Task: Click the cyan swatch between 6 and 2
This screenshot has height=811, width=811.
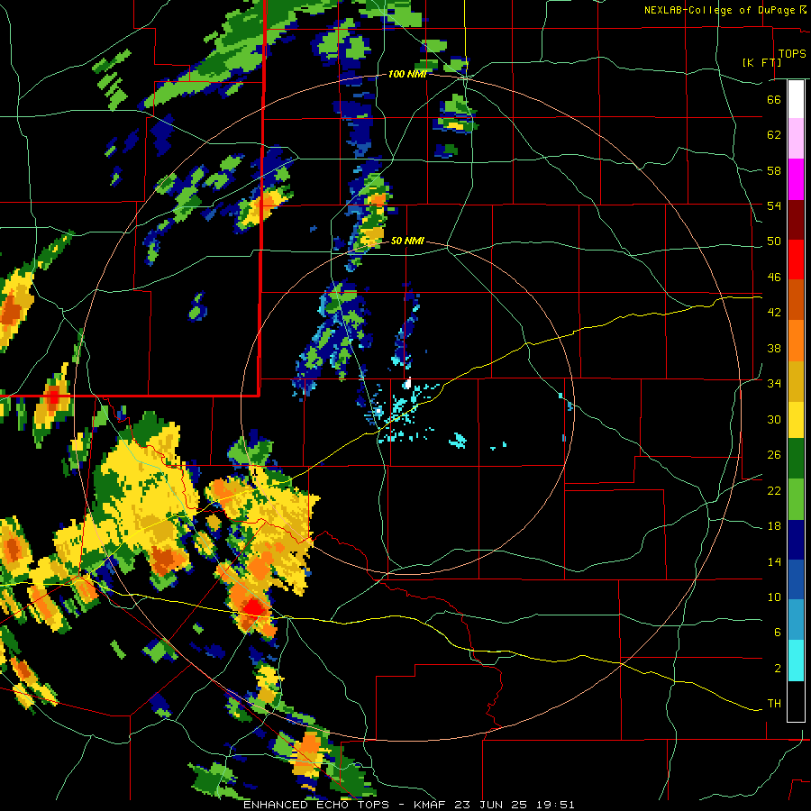Action: pos(796,660)
